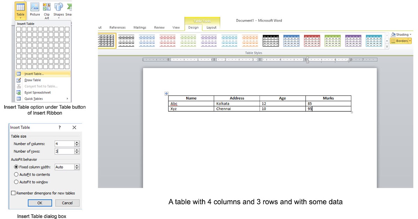Image resolution: width=418 pixels, height=219 pixels.
Task: Choose Draw Table from the Table menu
Action: click(x=32, y=80)
